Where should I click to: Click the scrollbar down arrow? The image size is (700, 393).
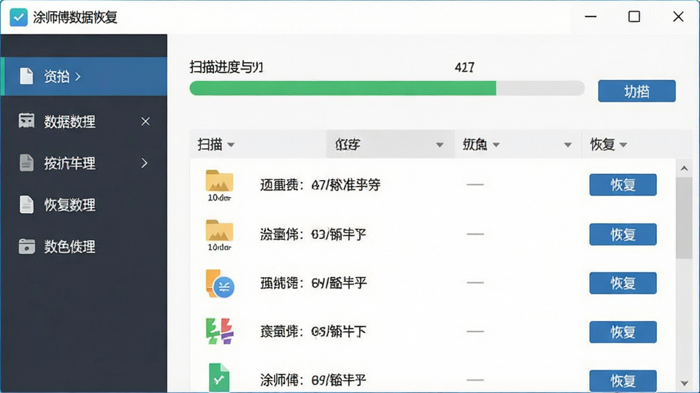[684, 383]
